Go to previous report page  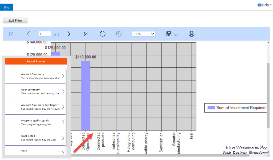coord(29,34)
